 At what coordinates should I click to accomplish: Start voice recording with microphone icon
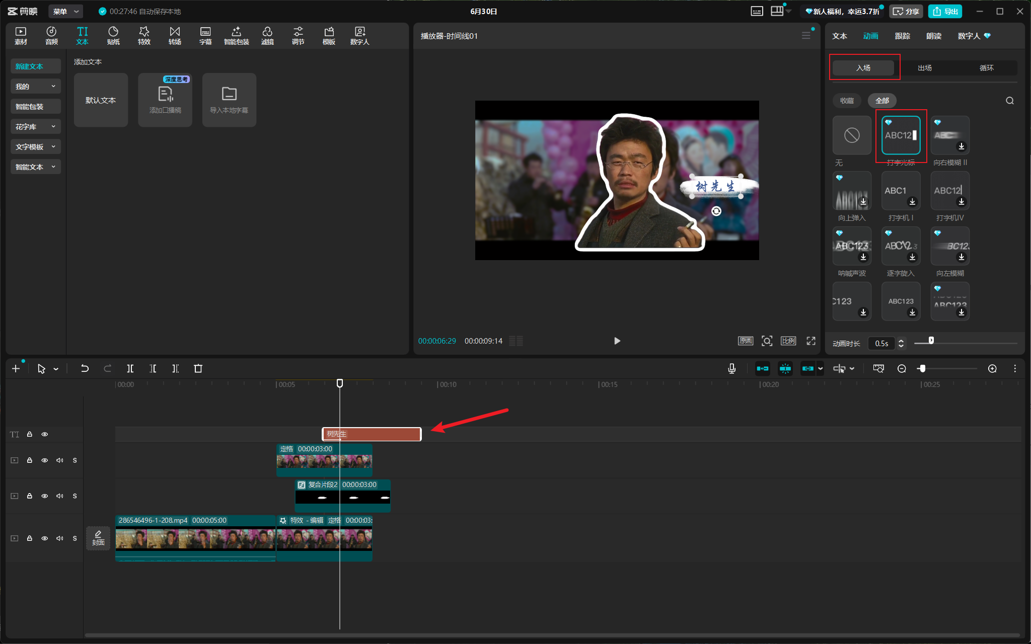[x=732, y=369]
